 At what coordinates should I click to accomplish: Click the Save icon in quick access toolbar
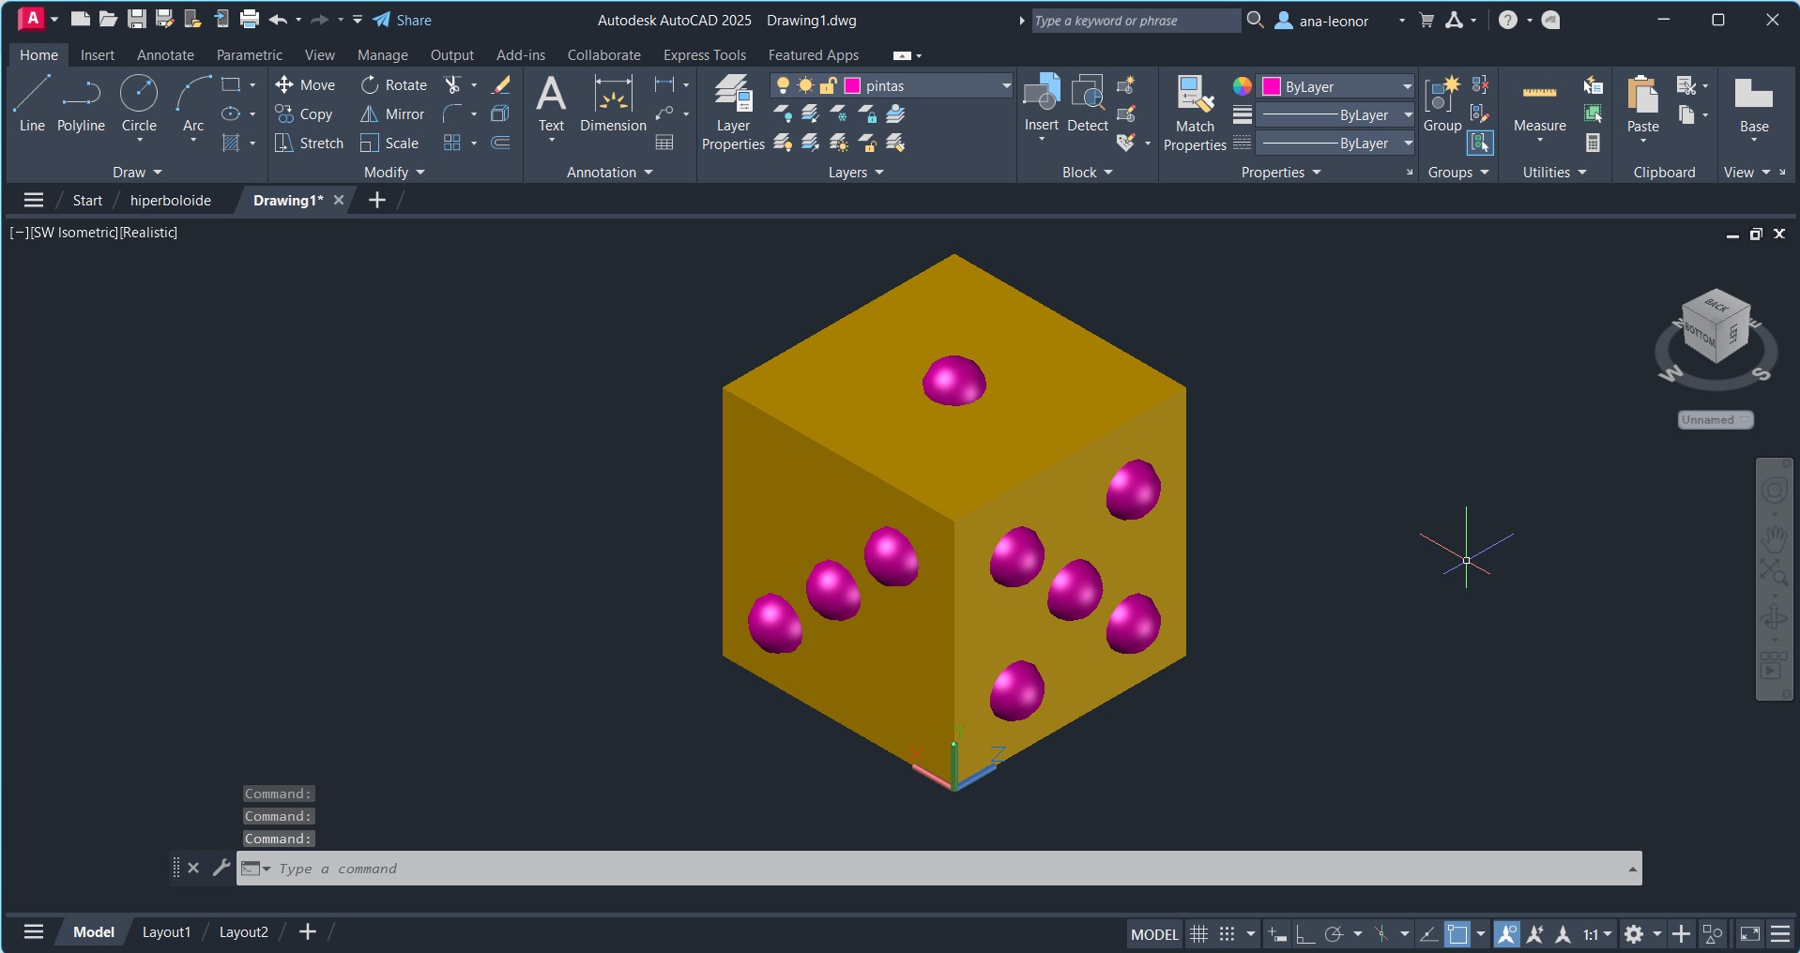[137, 20]
